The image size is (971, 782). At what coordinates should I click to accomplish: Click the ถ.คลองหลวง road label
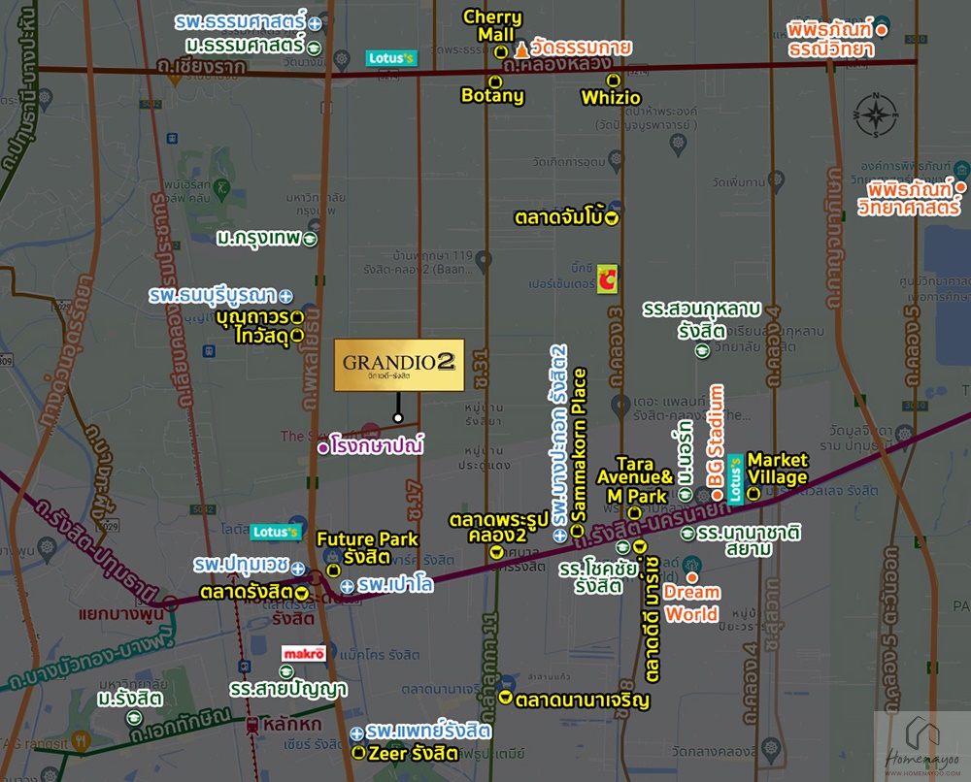tap(557, 64)
